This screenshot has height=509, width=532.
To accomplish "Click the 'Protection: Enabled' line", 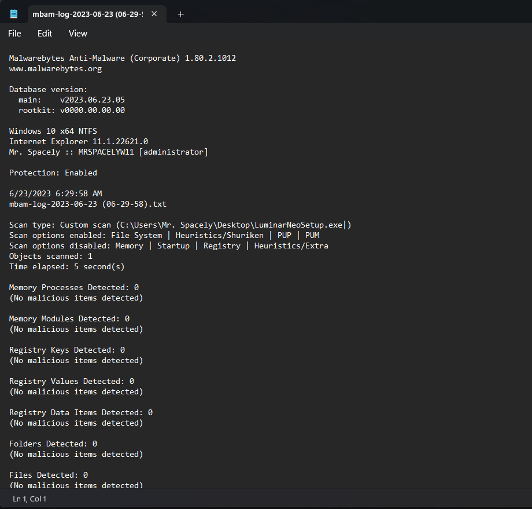I will coord(53,173).
